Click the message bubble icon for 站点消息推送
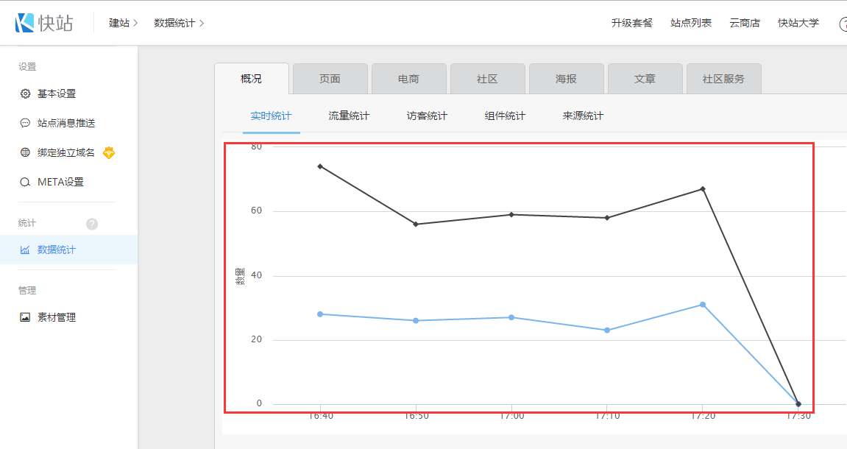Image resolution: width=847 pixels, height=449 pixels. [x=25, y=123]
